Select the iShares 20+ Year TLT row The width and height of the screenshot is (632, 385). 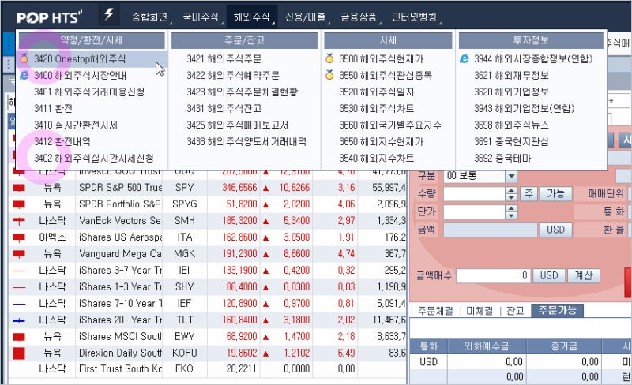tap(207, 320)
